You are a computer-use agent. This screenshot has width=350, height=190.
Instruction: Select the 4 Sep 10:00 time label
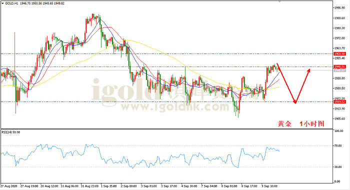pos(189,186)
